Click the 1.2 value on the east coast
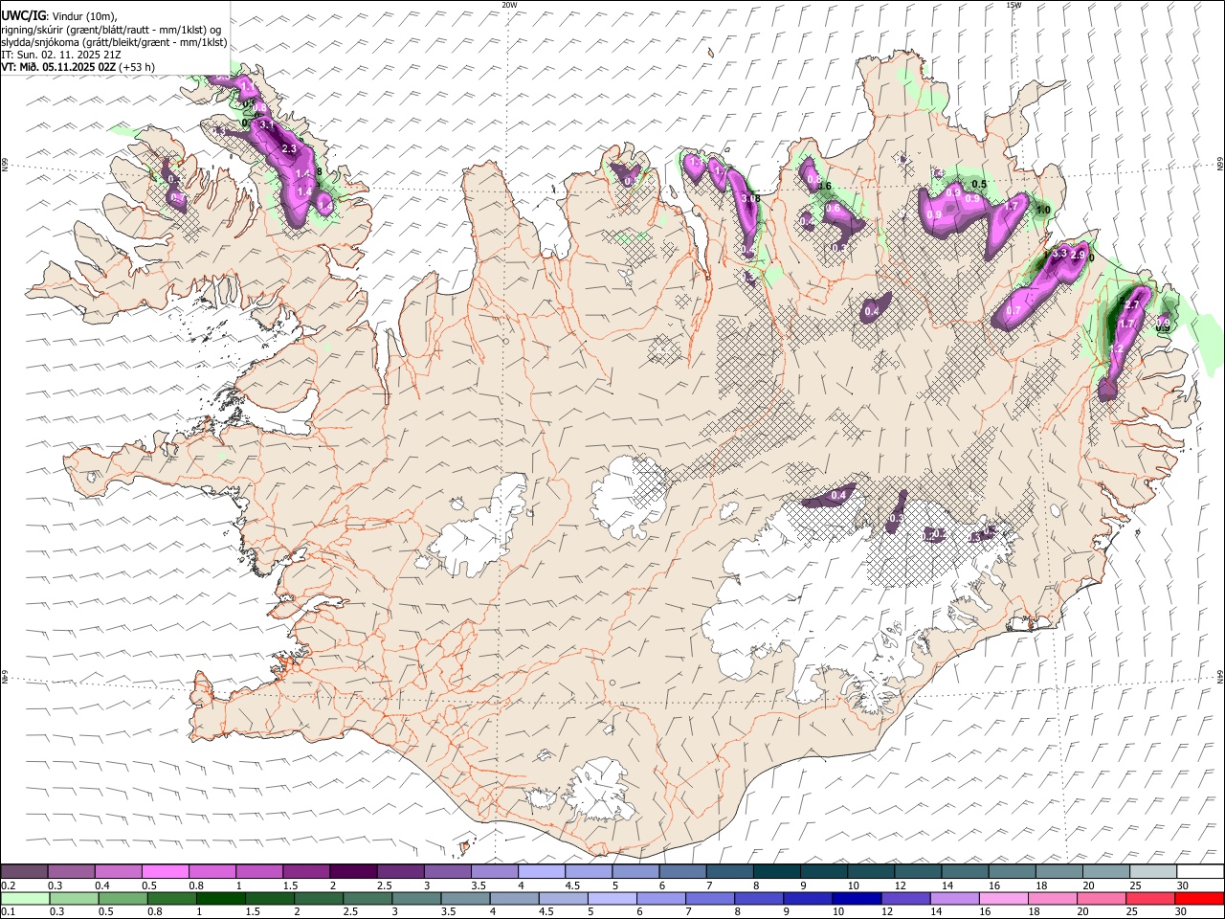 (x=1116, y=349)
